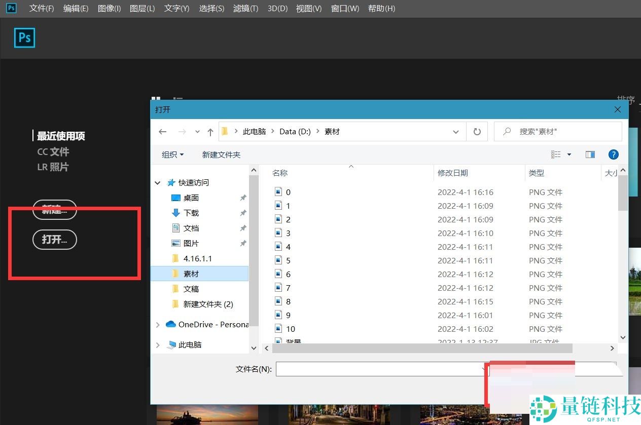
Task: Open the 滤镜 menu
Action: pos(245,8)
